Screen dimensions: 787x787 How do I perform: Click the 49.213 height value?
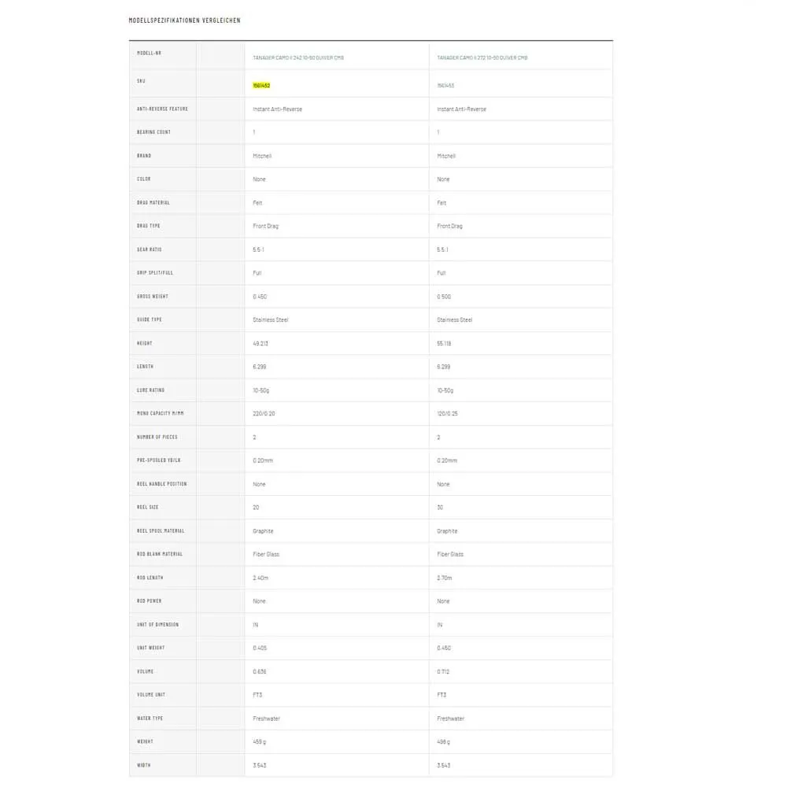pyautogui.click(x=261, y=343)
